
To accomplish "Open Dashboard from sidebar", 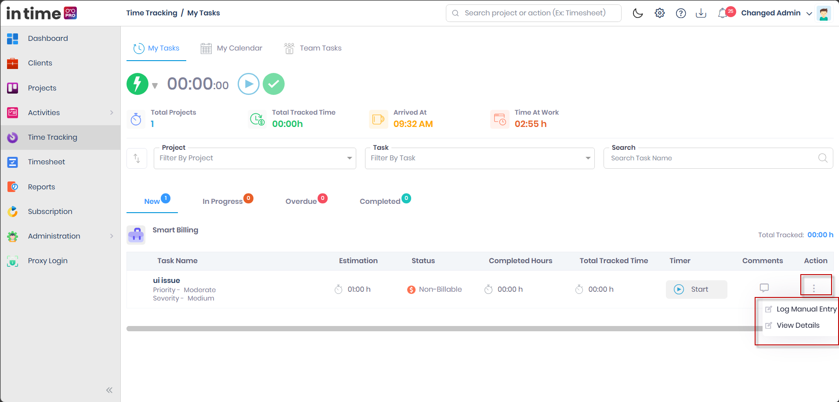I will tap(48, 38).
